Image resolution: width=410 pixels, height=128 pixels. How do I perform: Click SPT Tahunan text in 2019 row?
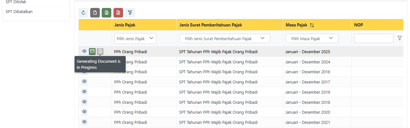tap(218, 92)
